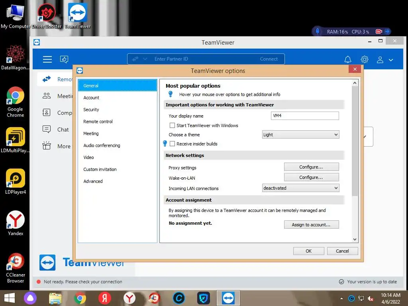Enable Start TeamViewer with Windows checkbox

click(172, 126)
